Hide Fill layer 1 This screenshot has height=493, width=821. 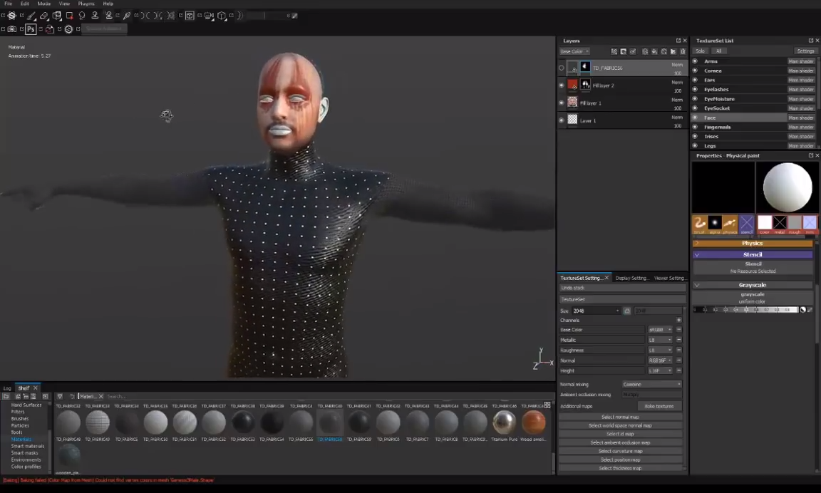(562, 103)
